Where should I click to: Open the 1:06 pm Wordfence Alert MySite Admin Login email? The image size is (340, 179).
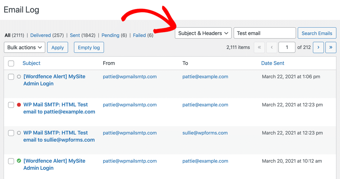click(54, 80)
